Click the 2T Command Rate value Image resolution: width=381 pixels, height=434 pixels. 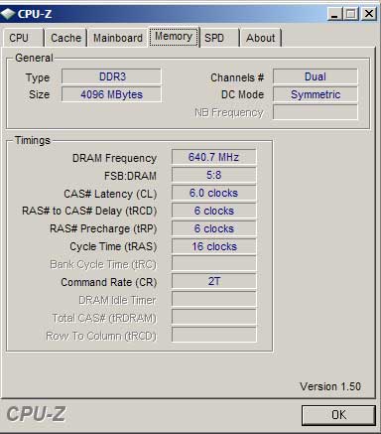point(214,282)
